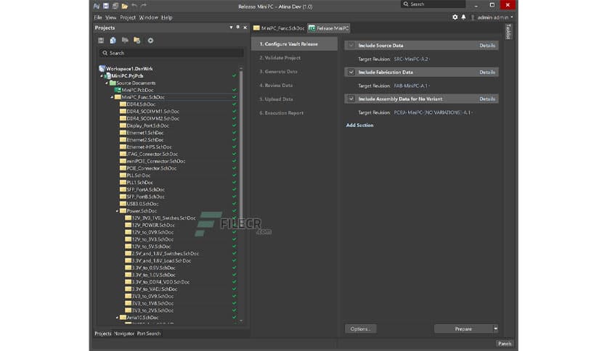Click the Prepare button
Image resolution: width=607 pixels, height=351 pixels.
[463, 329]
